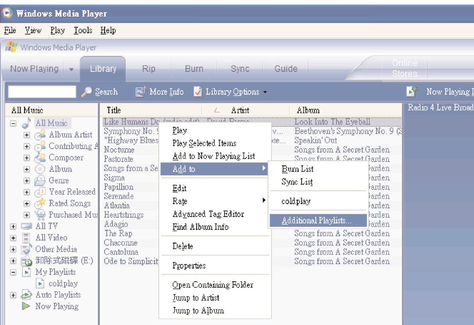Choose Additional Playlists in the submenu
474x325 pixels.
coord(318,220)
